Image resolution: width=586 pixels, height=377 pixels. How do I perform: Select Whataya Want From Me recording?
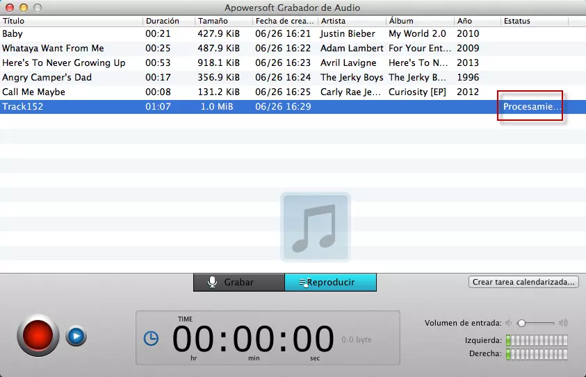[53, 48]
